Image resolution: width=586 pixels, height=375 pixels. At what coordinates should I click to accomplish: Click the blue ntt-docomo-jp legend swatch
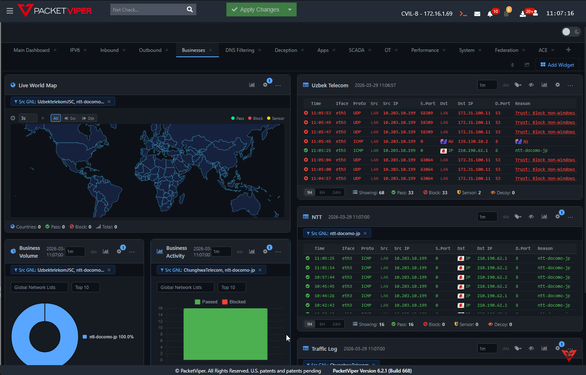click(85, 337)
